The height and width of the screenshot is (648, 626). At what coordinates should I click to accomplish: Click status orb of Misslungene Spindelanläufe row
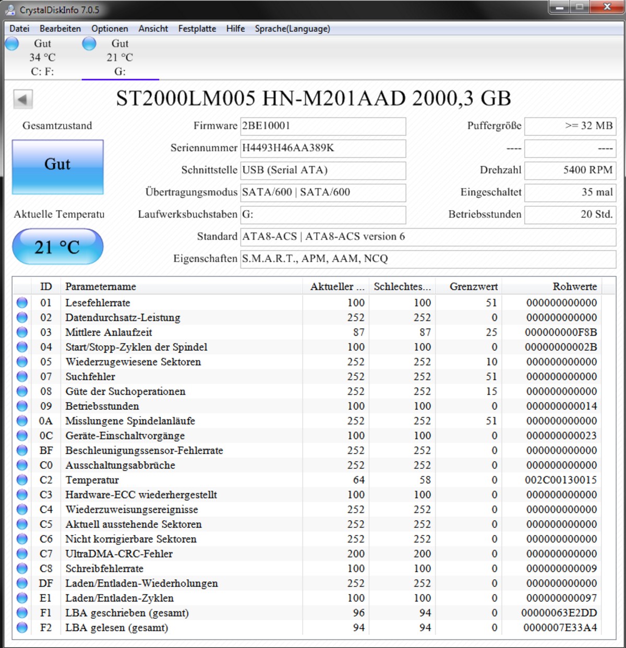click(22, 421)
